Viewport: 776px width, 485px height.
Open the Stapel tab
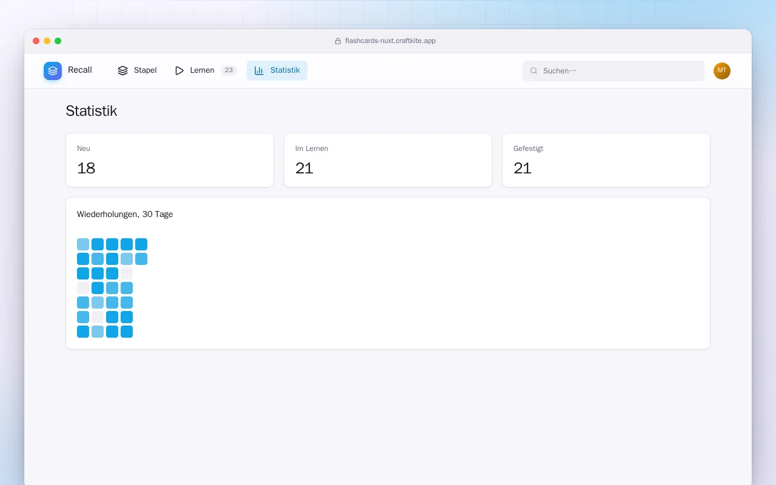click(x=137, y=70)
